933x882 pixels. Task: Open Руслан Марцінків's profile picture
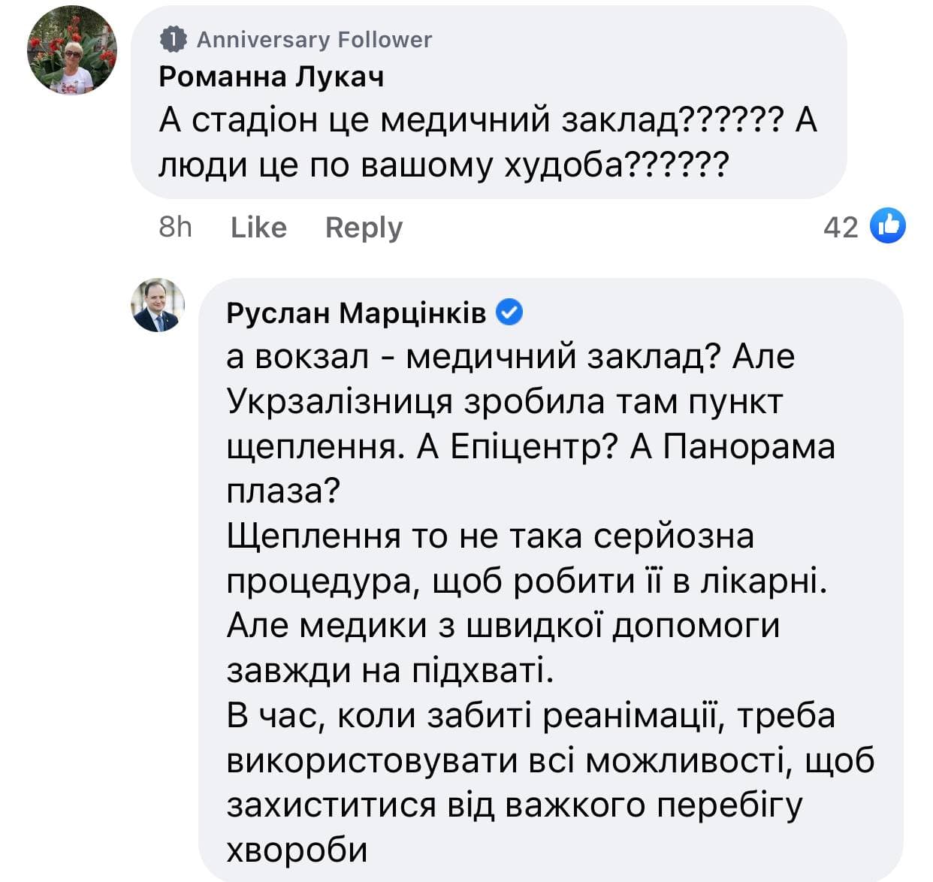pos(158,306)
